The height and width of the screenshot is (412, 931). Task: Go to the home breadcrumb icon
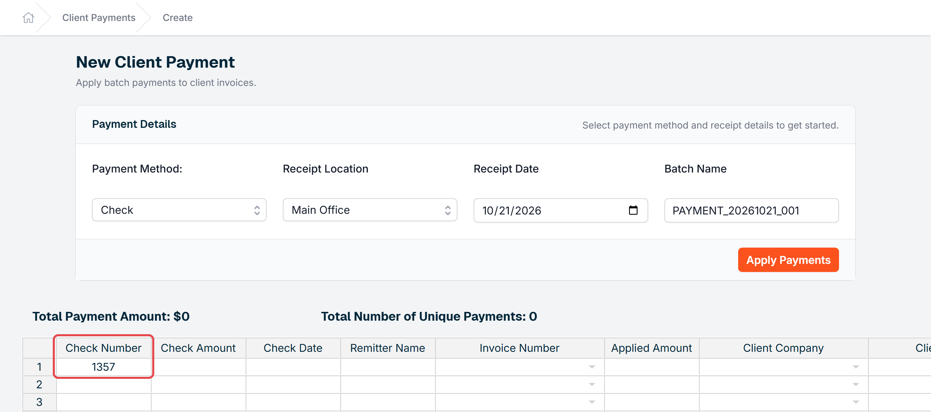(28, 18)
